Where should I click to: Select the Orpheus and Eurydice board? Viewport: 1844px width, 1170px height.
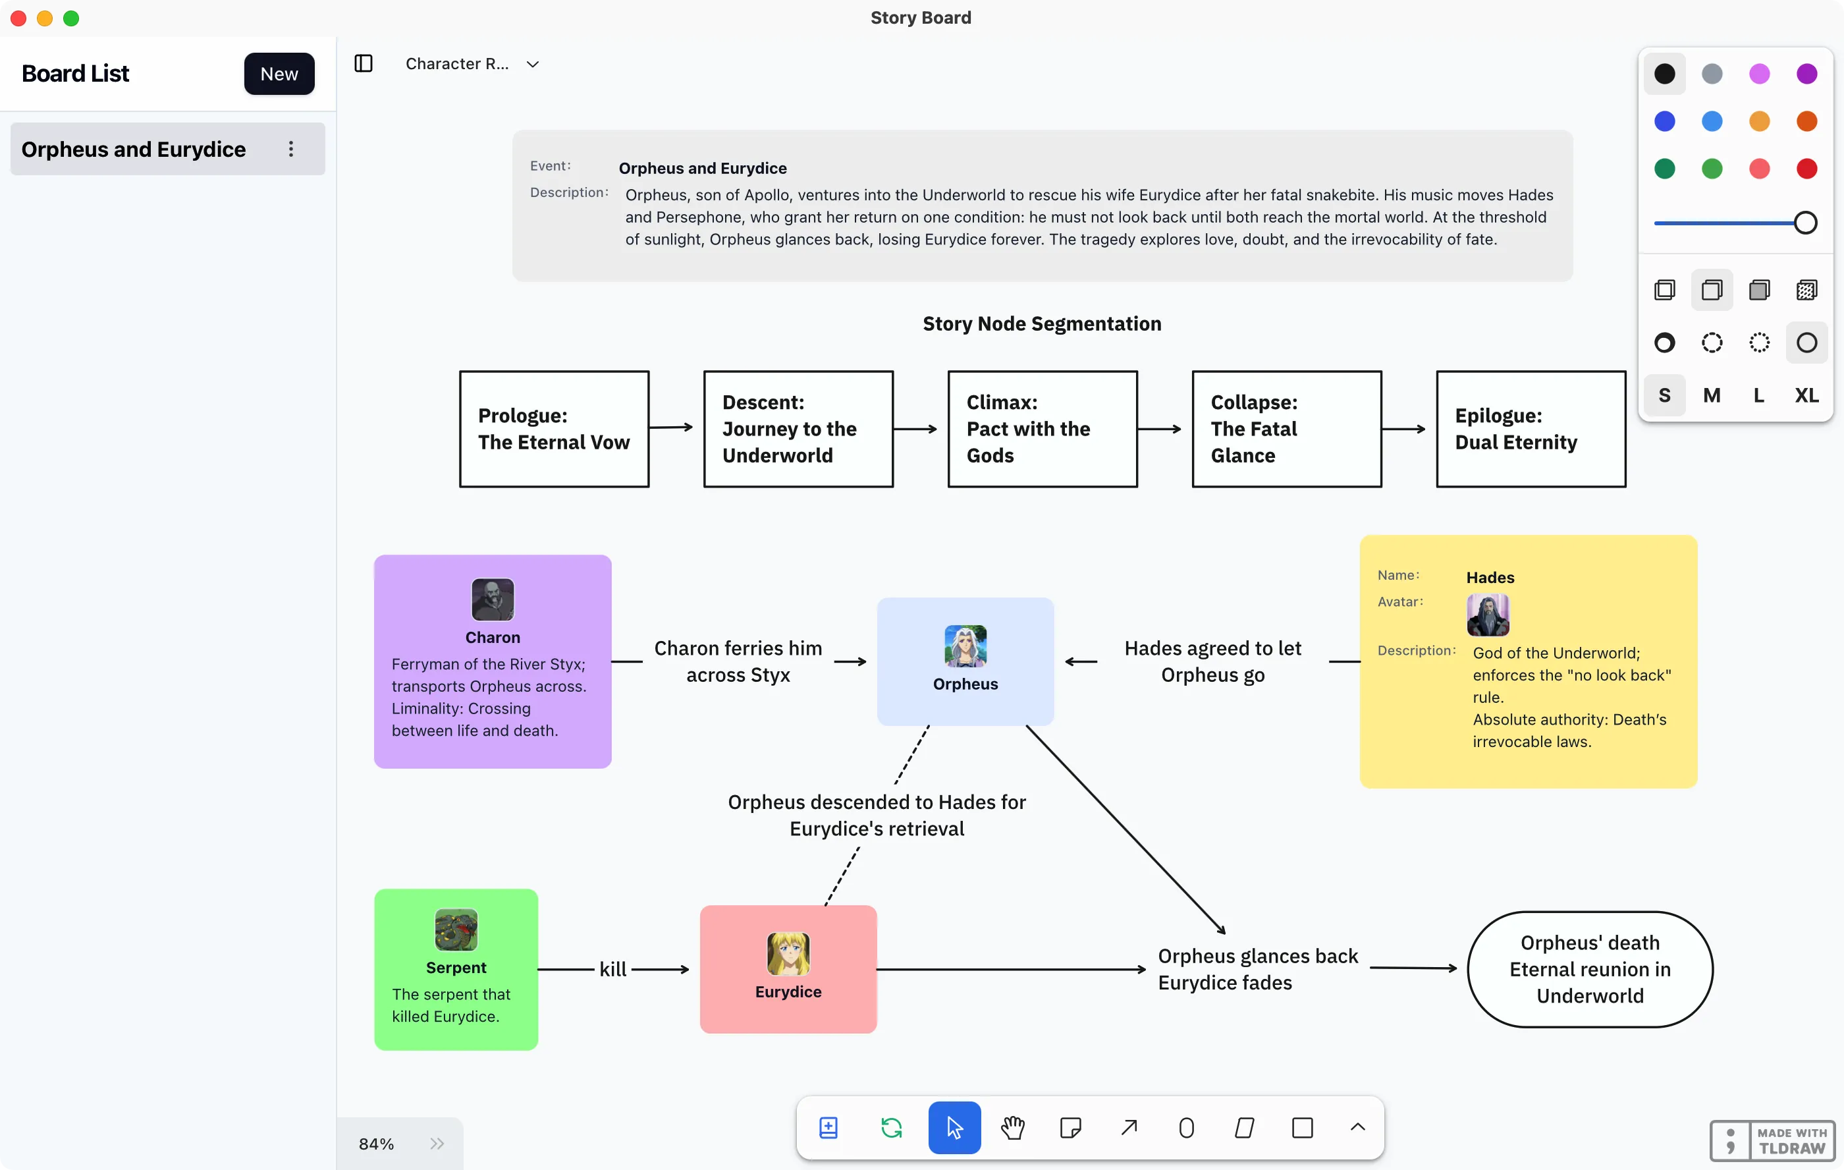134,149
